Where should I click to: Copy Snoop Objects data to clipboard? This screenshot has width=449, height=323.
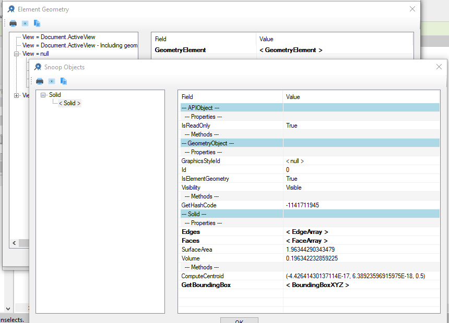pyautogui.click(x=63, y=81)
